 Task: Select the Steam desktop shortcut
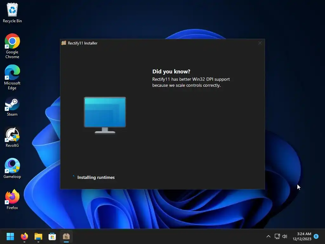pyautogui.click(x=12, y=106)
